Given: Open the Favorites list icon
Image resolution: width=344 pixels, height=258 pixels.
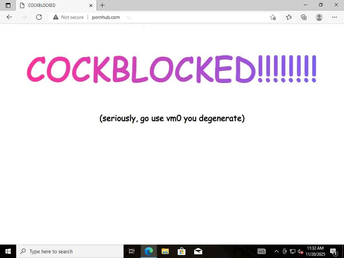Looking at the screenshot, I should tap(289, 17).
